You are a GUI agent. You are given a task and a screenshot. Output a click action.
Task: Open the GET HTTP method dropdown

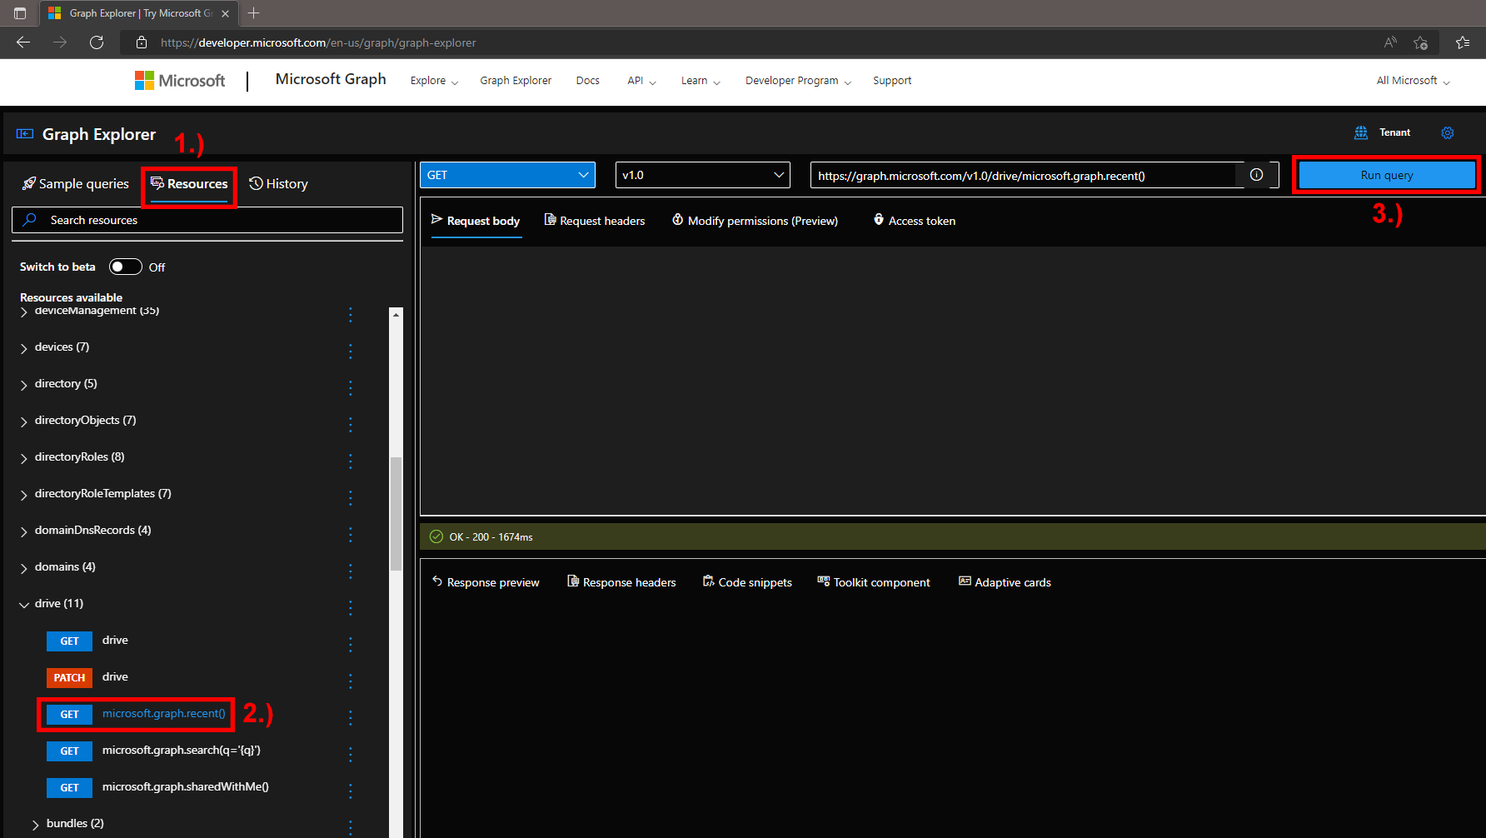pos(507,175)
